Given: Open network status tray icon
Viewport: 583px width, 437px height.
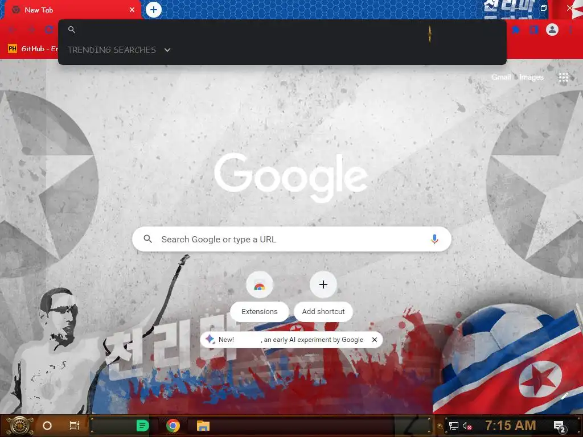Looking at the screenshot, I should coord(454,426).
